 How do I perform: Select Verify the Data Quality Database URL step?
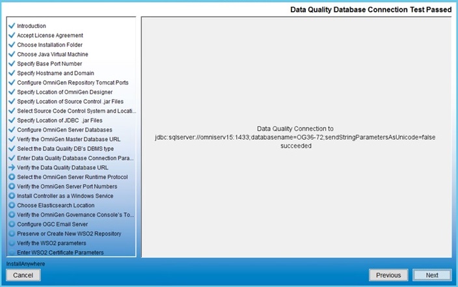point(62,167)
